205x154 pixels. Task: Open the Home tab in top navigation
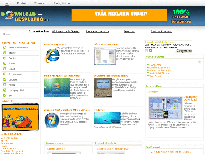pos(7,3)
